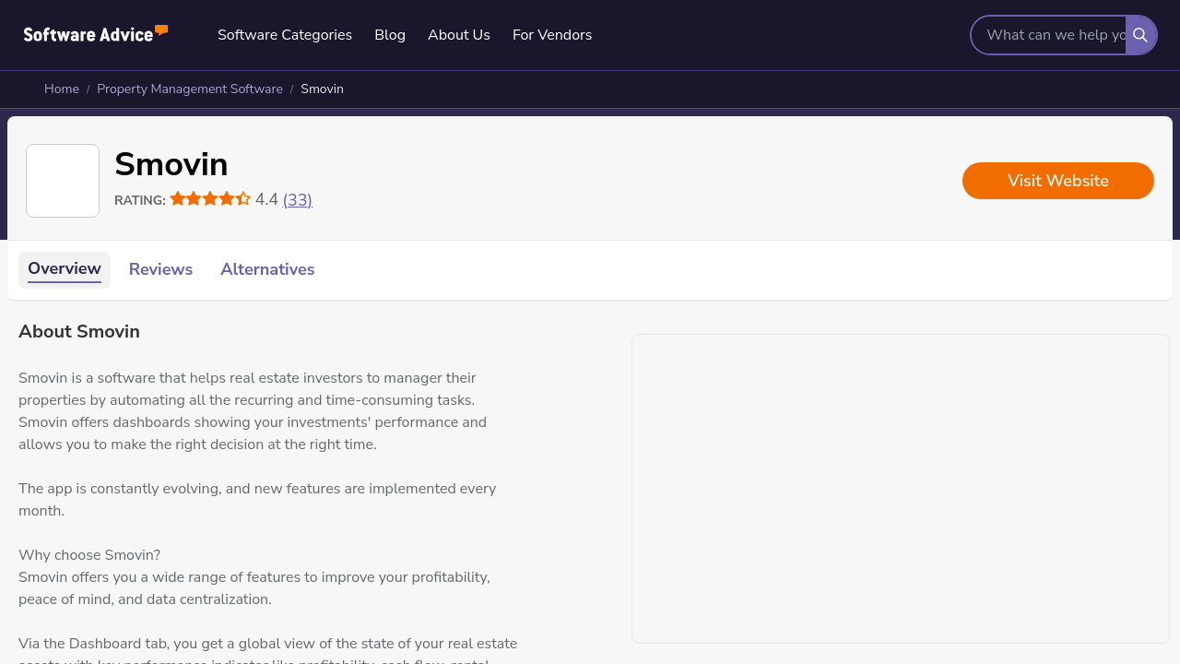Click the About Smovin heading

point(79,332)
